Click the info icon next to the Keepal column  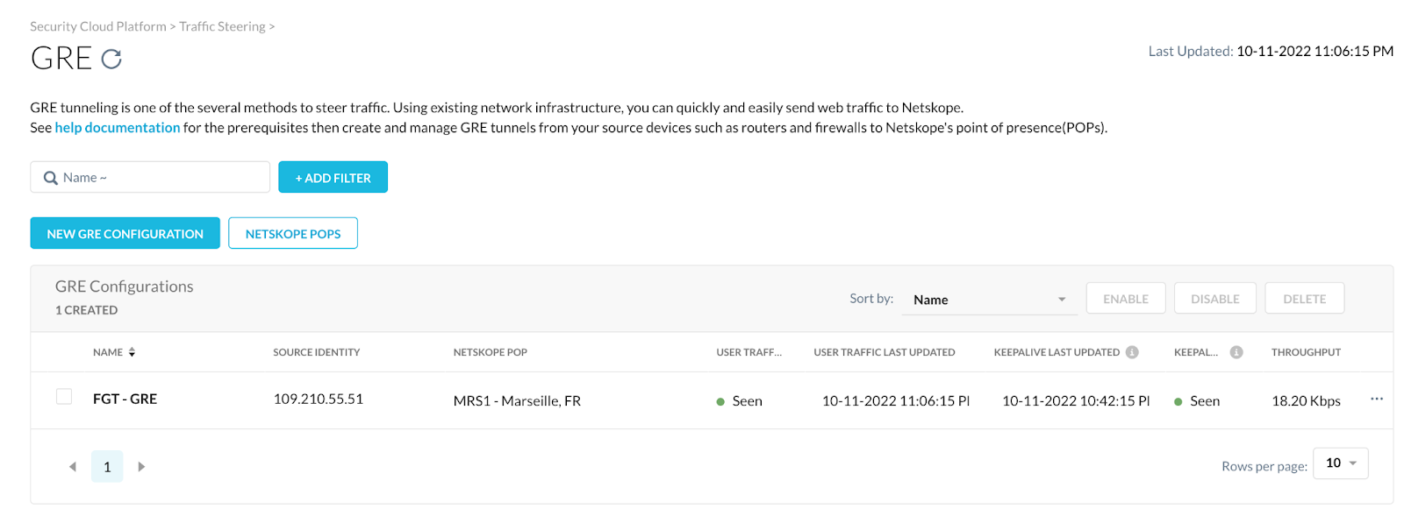pyautogui.click(x=1237, y=351)
